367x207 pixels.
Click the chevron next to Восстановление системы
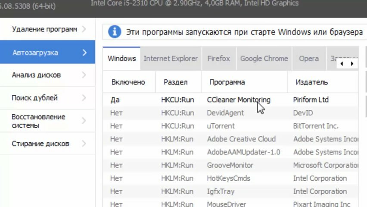coord(84,121)
